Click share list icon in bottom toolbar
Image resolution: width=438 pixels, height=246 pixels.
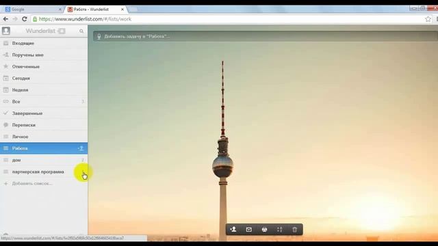point(233,230)
